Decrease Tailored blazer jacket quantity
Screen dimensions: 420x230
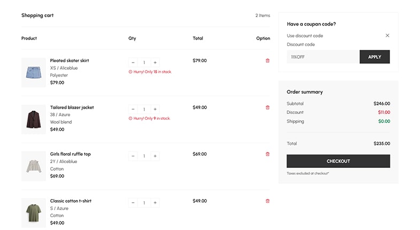pos(133,109)
